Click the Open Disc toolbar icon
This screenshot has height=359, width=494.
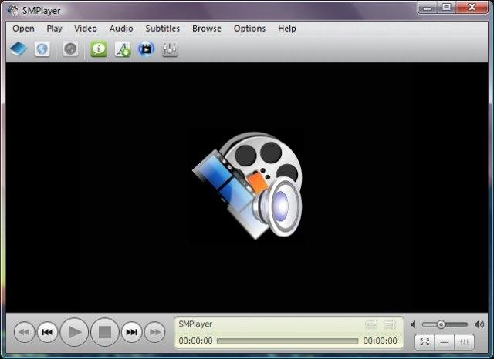(70, 49)
